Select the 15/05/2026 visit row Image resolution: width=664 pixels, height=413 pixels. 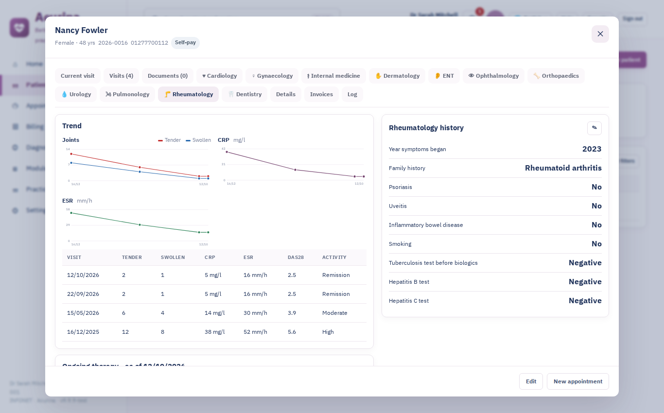(x=214, y=313)
